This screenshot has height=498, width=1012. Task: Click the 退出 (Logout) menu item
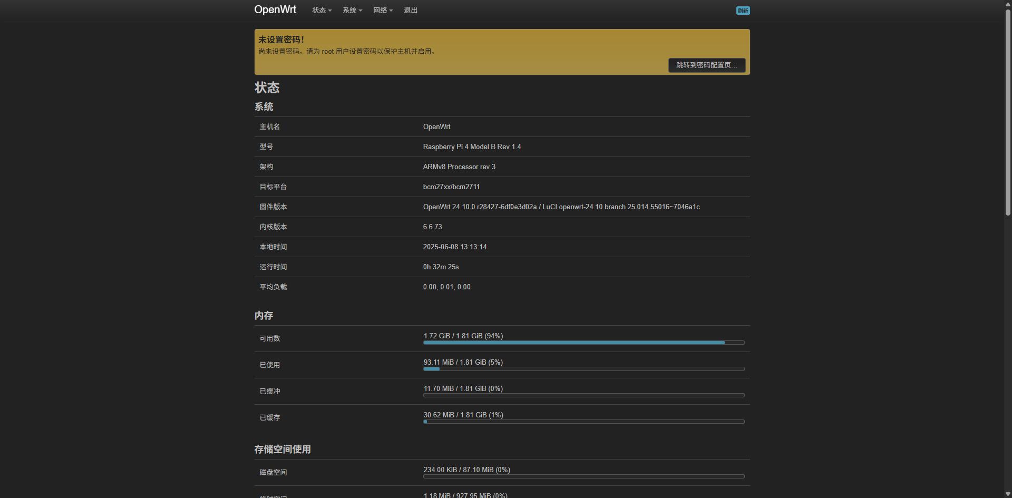point(411,10)
